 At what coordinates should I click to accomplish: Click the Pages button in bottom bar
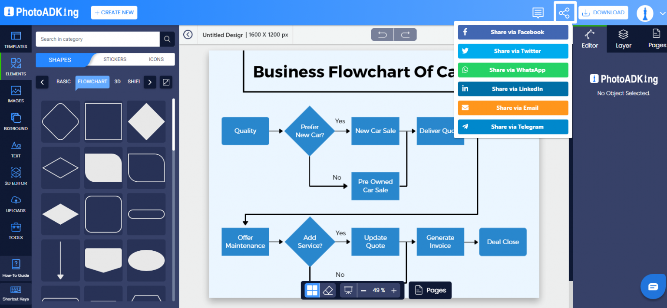(x=430, y=290)
